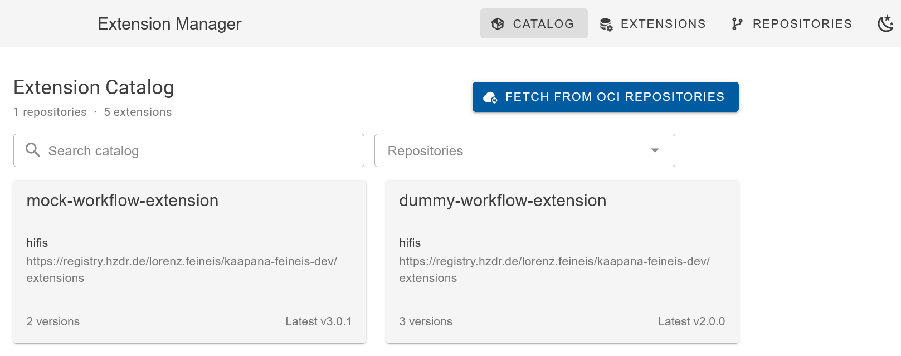Click the magnifier search icon

pos(33,150)
